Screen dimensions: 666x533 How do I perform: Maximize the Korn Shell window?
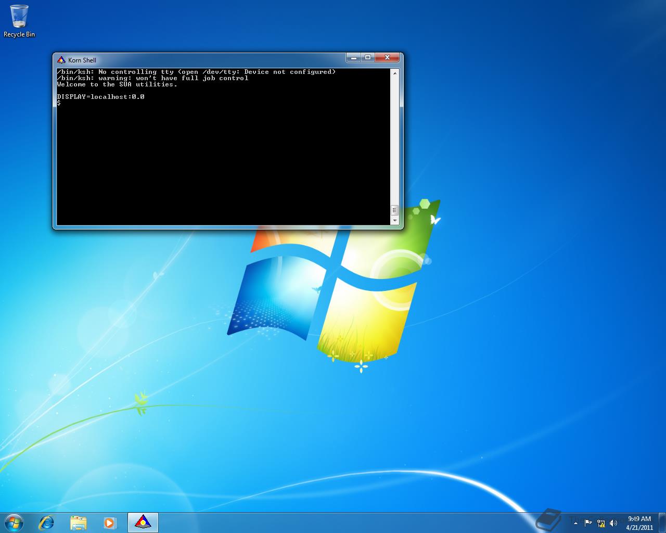(x=367, y=57)
